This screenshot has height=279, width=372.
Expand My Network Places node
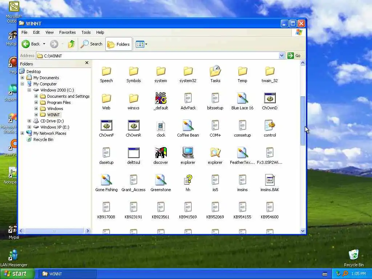point(22,133)
